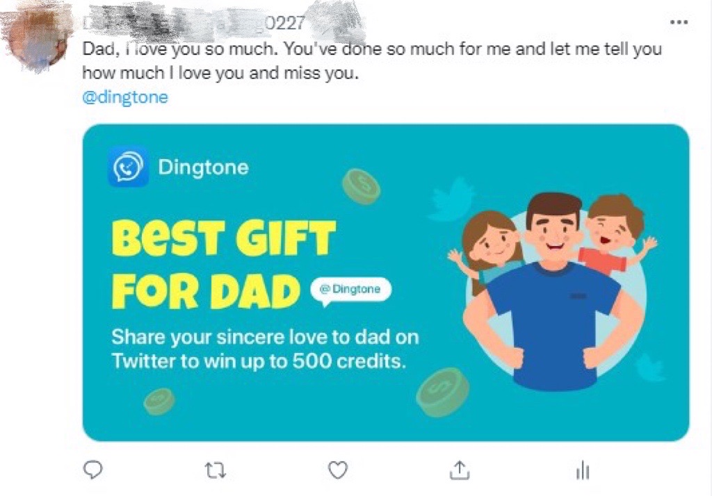Open the share upload arrow icon
Image resolution: width=712 pixels, height=496 pixels.
460,470
